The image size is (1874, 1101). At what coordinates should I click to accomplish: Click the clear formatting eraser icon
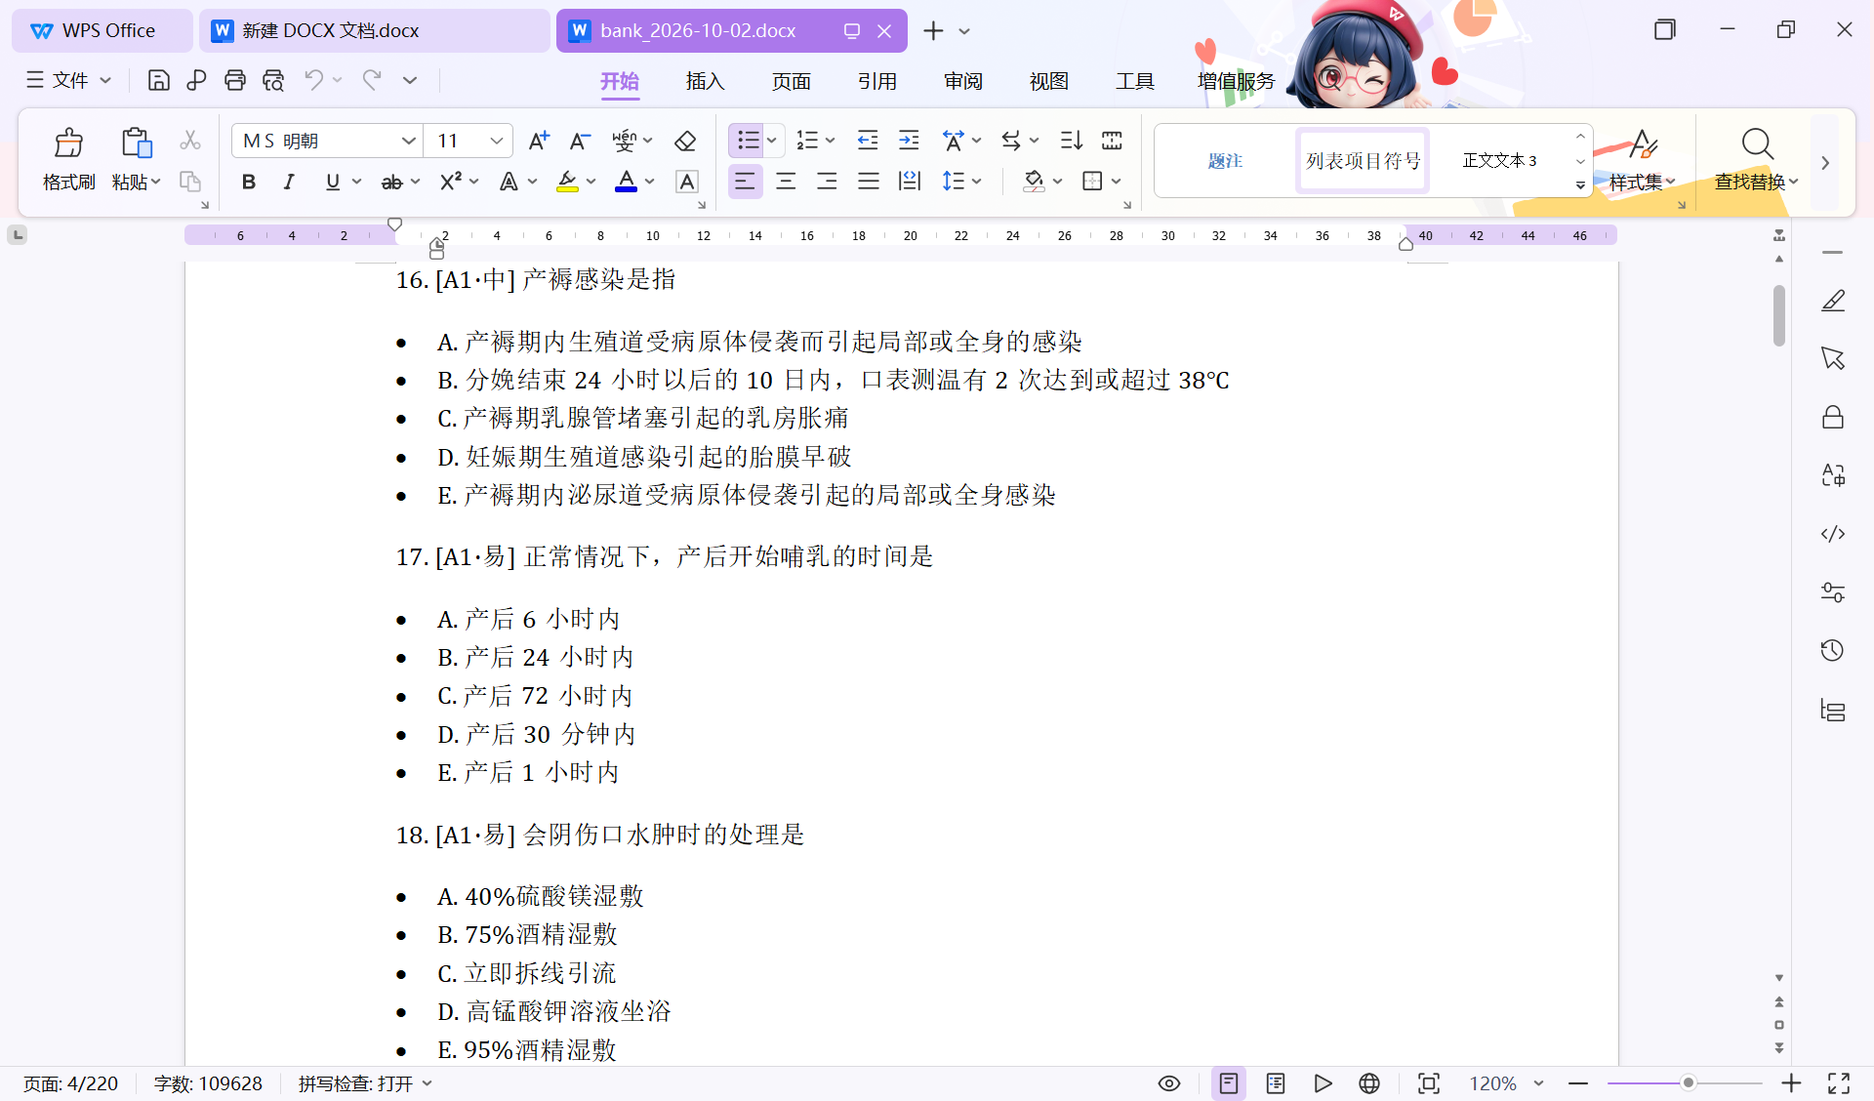685,142
